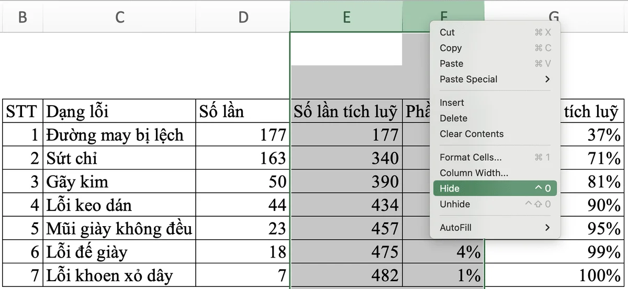Viewport: 628px width, 289px height.
Task: Click cumulative percent cell 99%
Action: coord(554,252)
